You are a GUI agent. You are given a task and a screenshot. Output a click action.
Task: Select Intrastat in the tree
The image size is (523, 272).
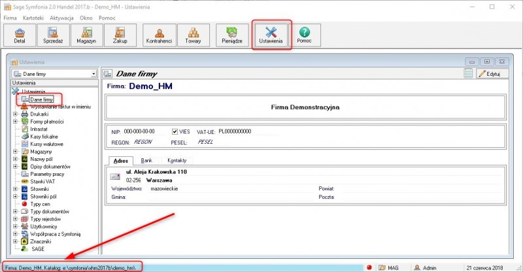tap(39, 129)
